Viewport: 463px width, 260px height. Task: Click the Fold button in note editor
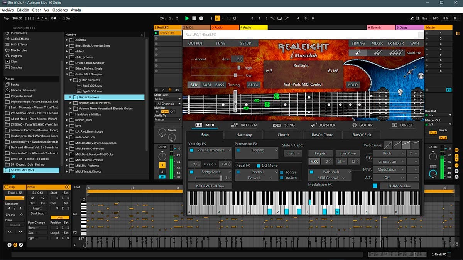point(77,187)
